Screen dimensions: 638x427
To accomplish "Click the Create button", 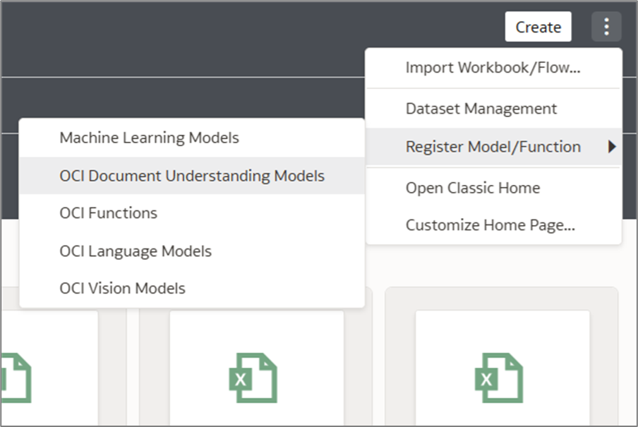I will click(x=538, y=28).
